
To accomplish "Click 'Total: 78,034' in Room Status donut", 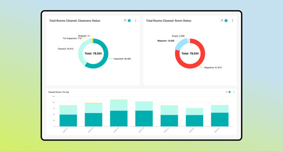I will [190, 54].
